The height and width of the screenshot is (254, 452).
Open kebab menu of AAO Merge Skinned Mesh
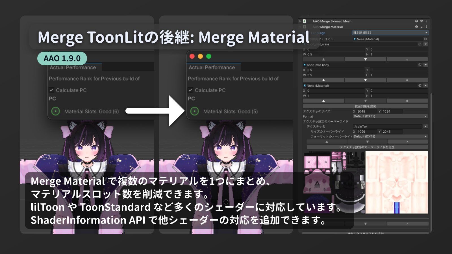427,21
